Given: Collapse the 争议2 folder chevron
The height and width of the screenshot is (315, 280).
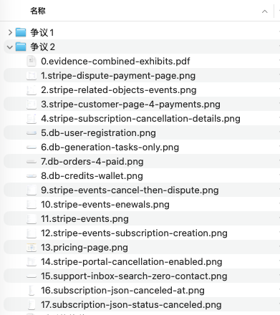Looking at the screenshot, I should [x=10, y=47].
